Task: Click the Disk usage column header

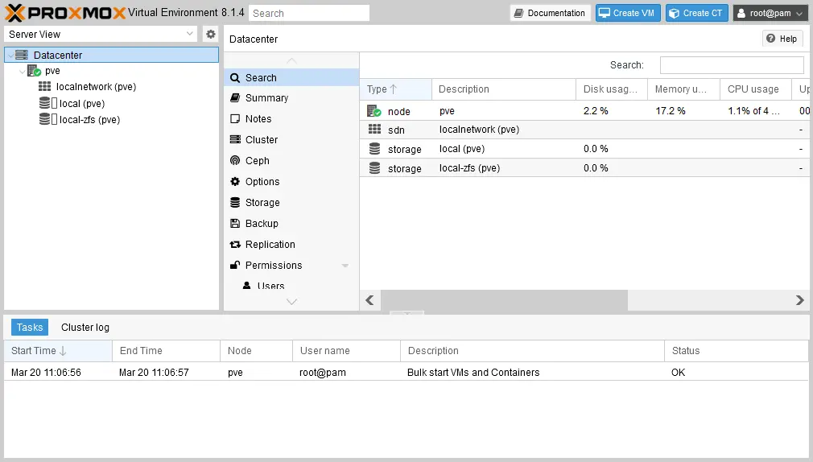Action: click(x=611, y=89)
